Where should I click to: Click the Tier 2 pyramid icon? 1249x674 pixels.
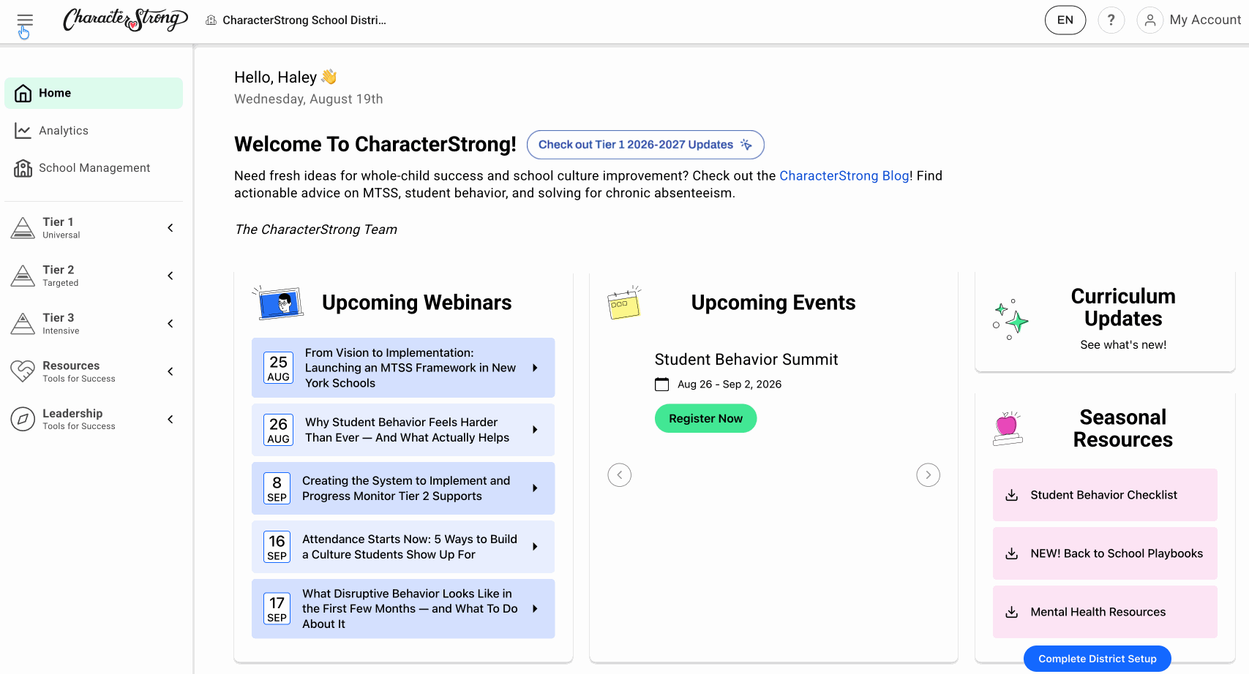pyautogui.click(x=23, y=276)
